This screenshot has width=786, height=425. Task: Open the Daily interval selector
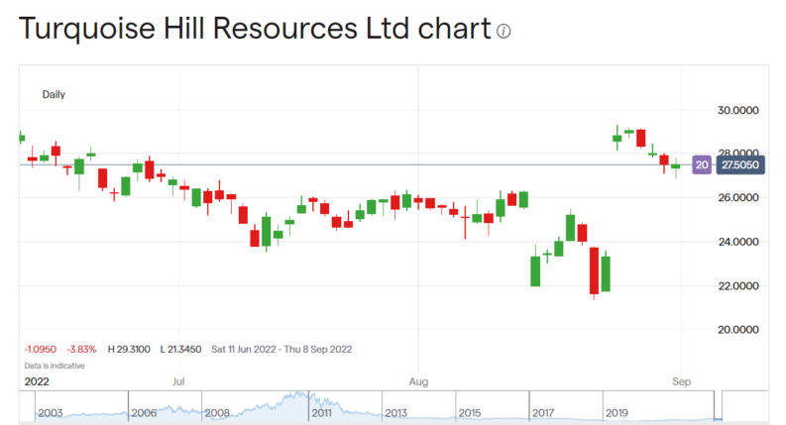pos(54,94)
